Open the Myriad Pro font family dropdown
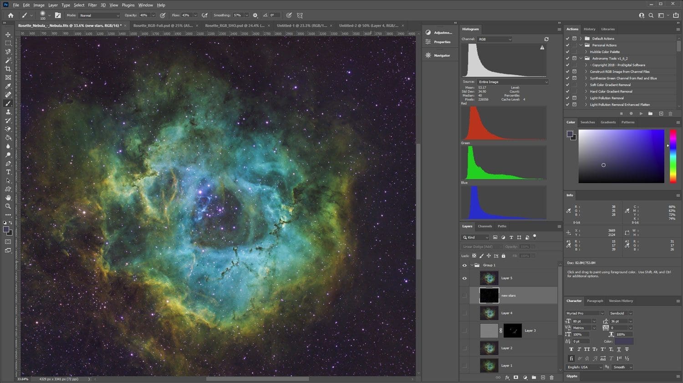Screen dimensions: 683x383 coord(585,313)
